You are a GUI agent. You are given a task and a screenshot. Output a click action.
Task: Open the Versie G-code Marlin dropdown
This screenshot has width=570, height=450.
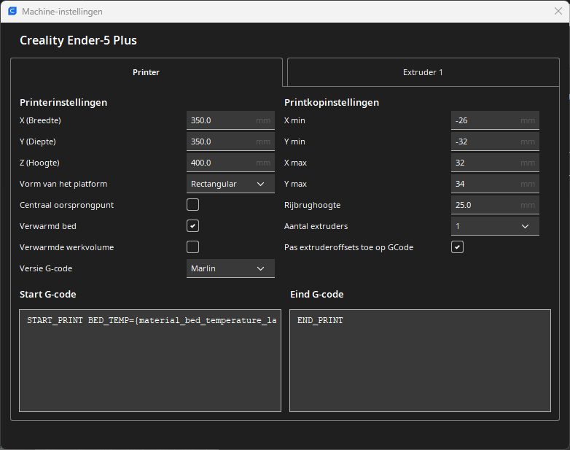(x=230, y=268)
